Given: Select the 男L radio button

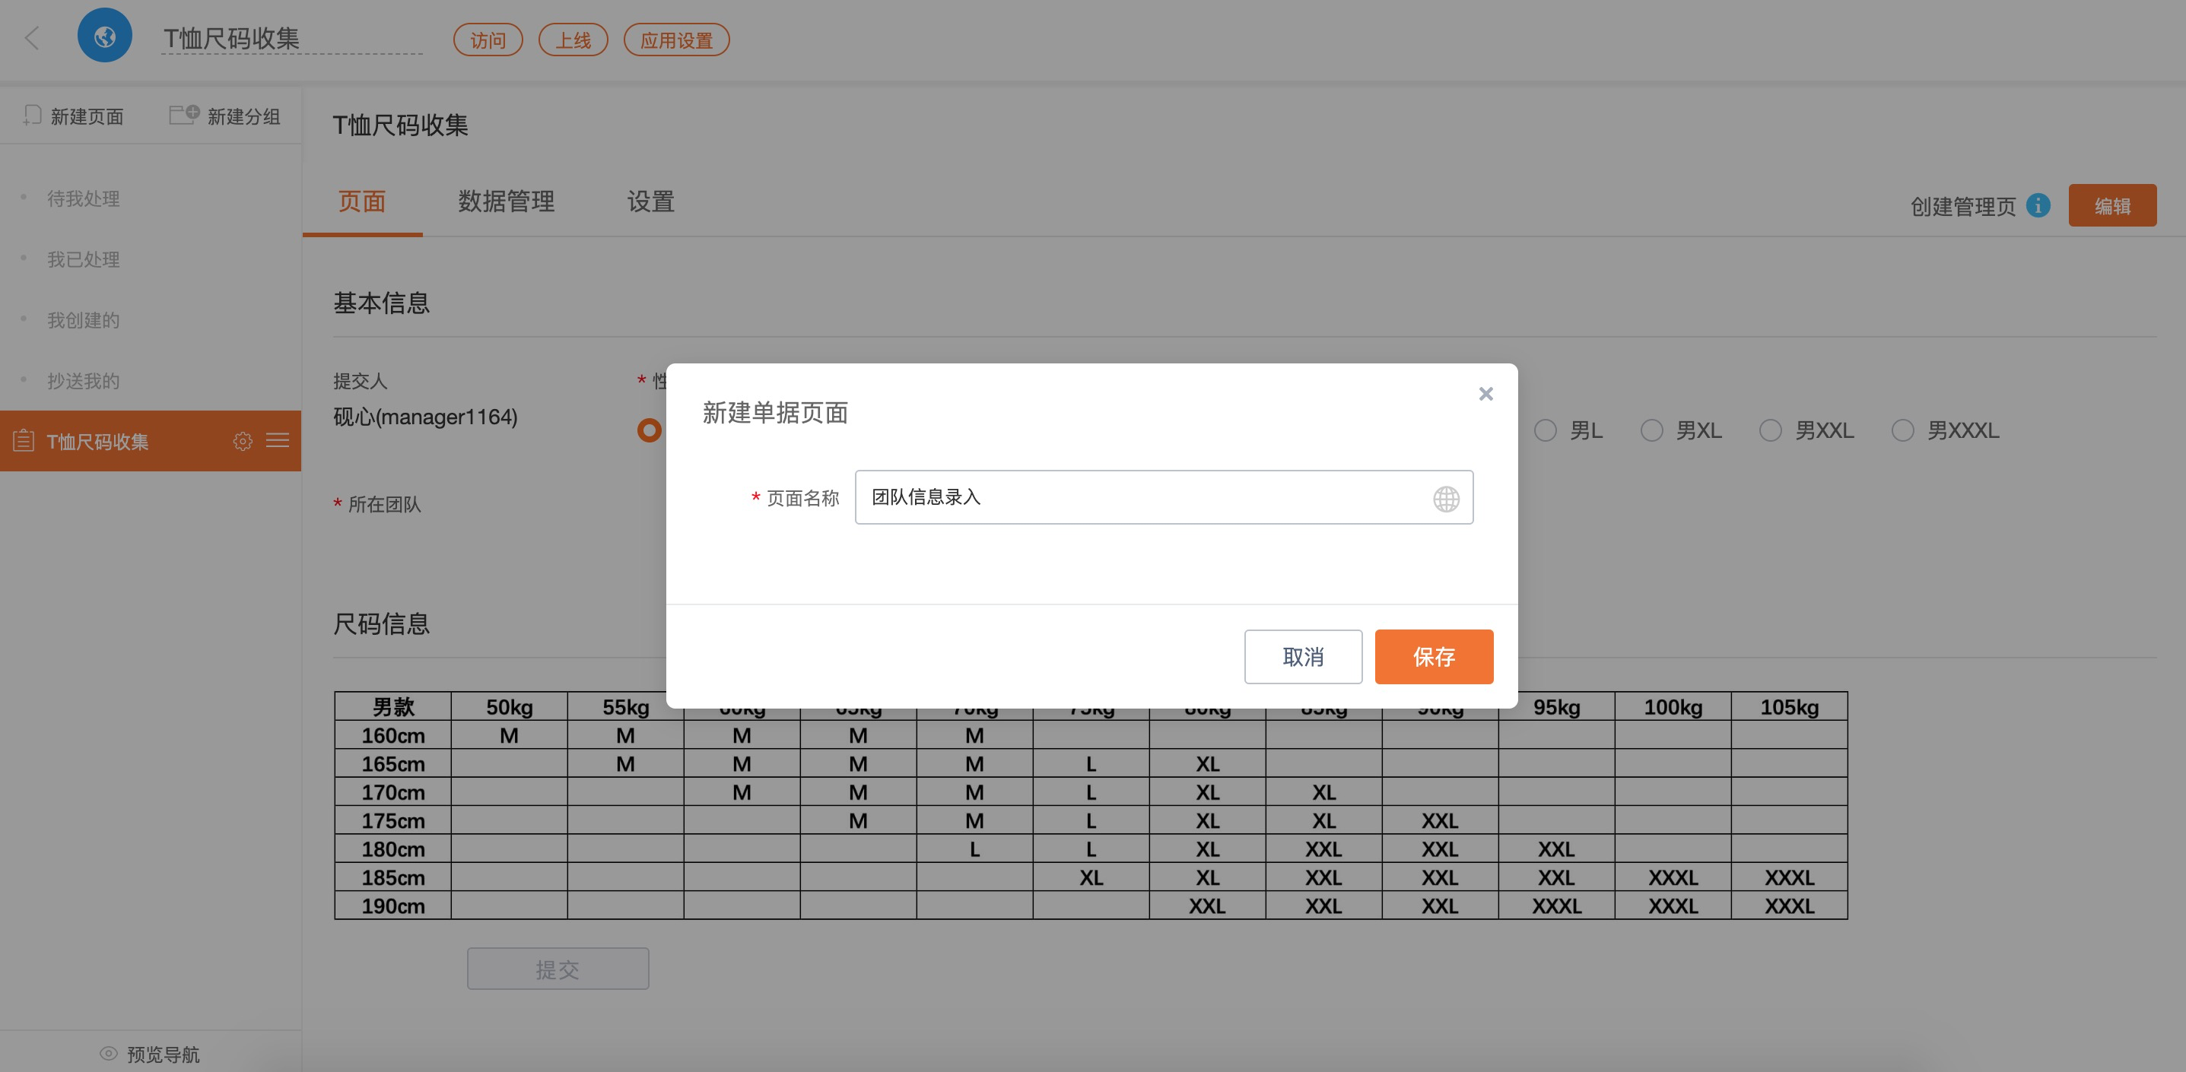Looking at the screenshot, I should (x=1546, y=431).
